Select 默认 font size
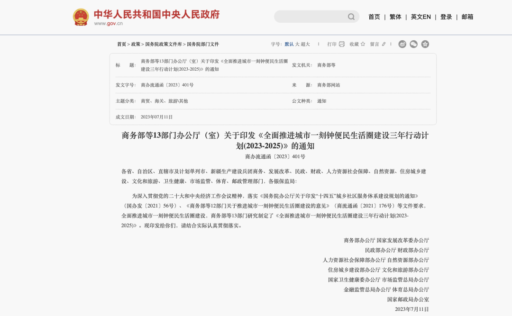This screenshot has width=512, height=316. click(289, 44)
